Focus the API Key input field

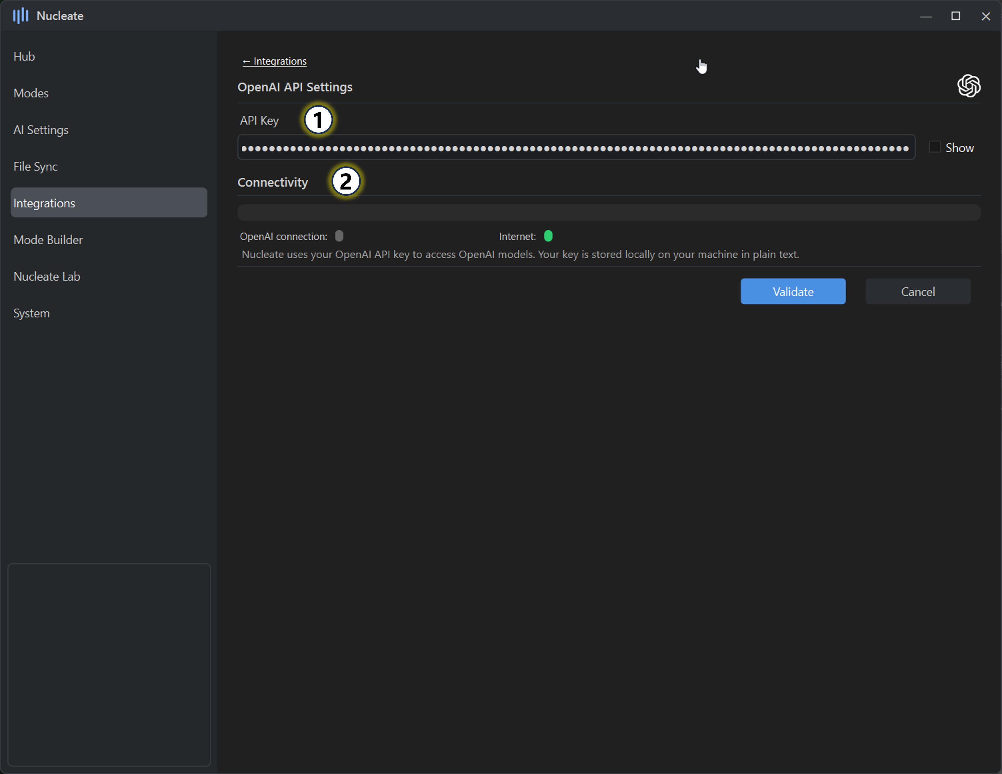tap(576, 148)
